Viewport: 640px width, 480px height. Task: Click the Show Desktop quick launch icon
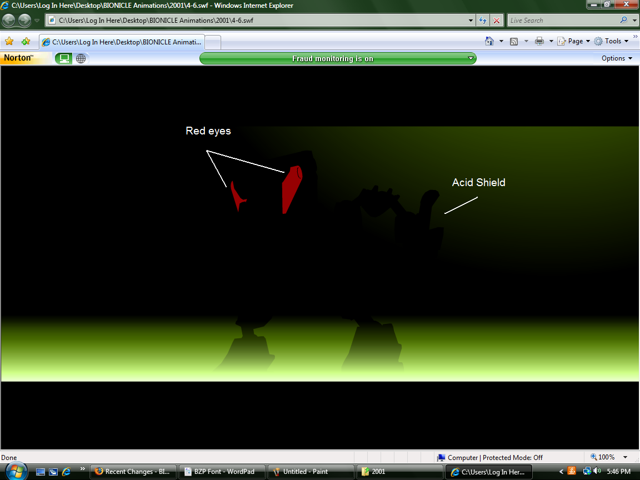[x=41, y=472]
